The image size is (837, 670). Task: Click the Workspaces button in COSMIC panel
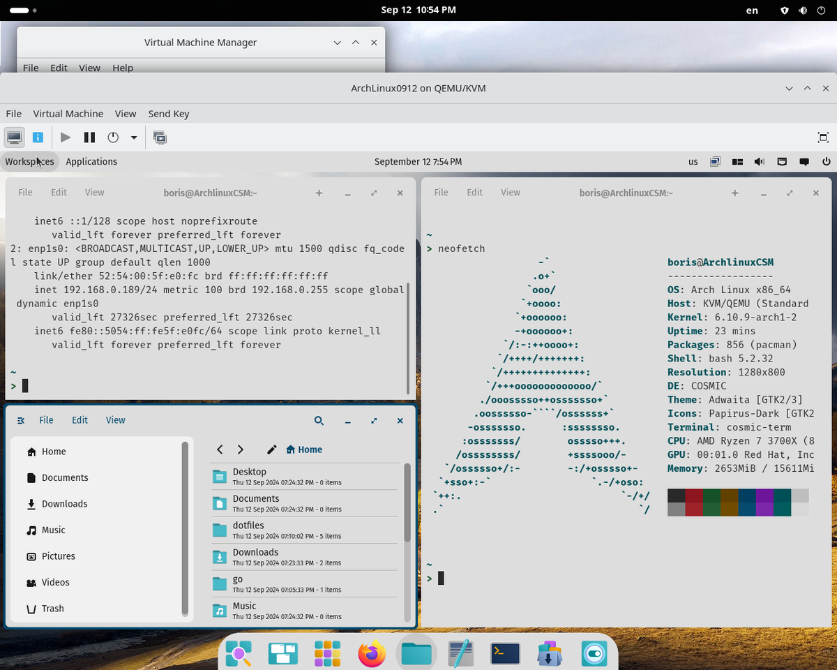coord(29,161)
